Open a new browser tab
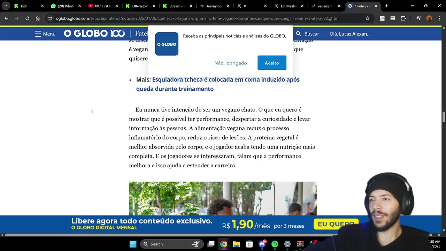The image size is (446, 251). [386, 6]
